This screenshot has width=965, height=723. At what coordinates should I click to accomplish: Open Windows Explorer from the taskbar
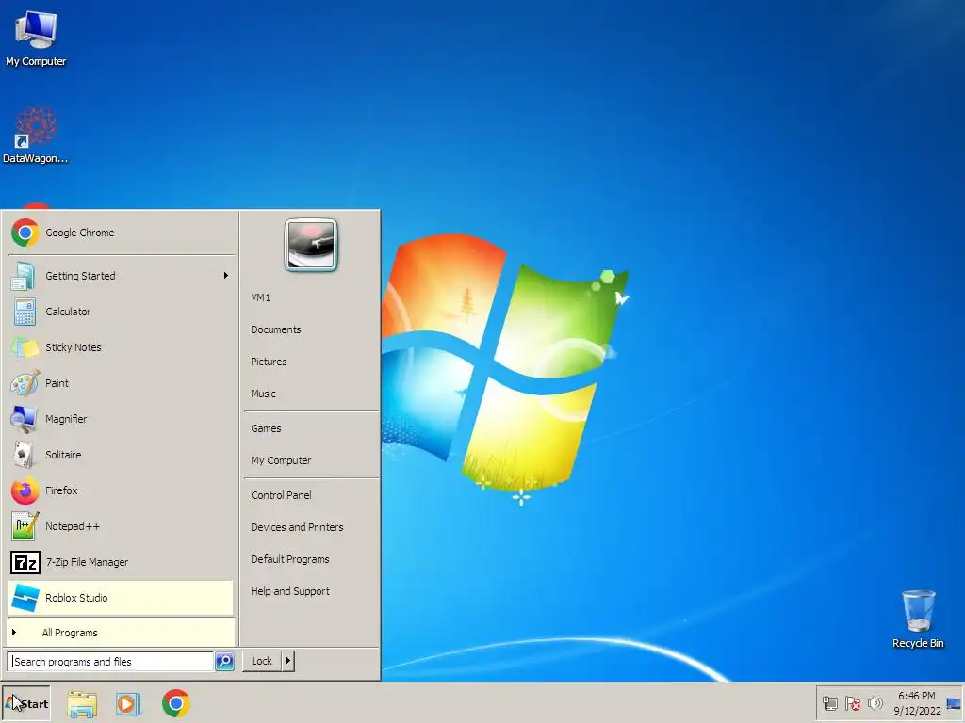82,704
